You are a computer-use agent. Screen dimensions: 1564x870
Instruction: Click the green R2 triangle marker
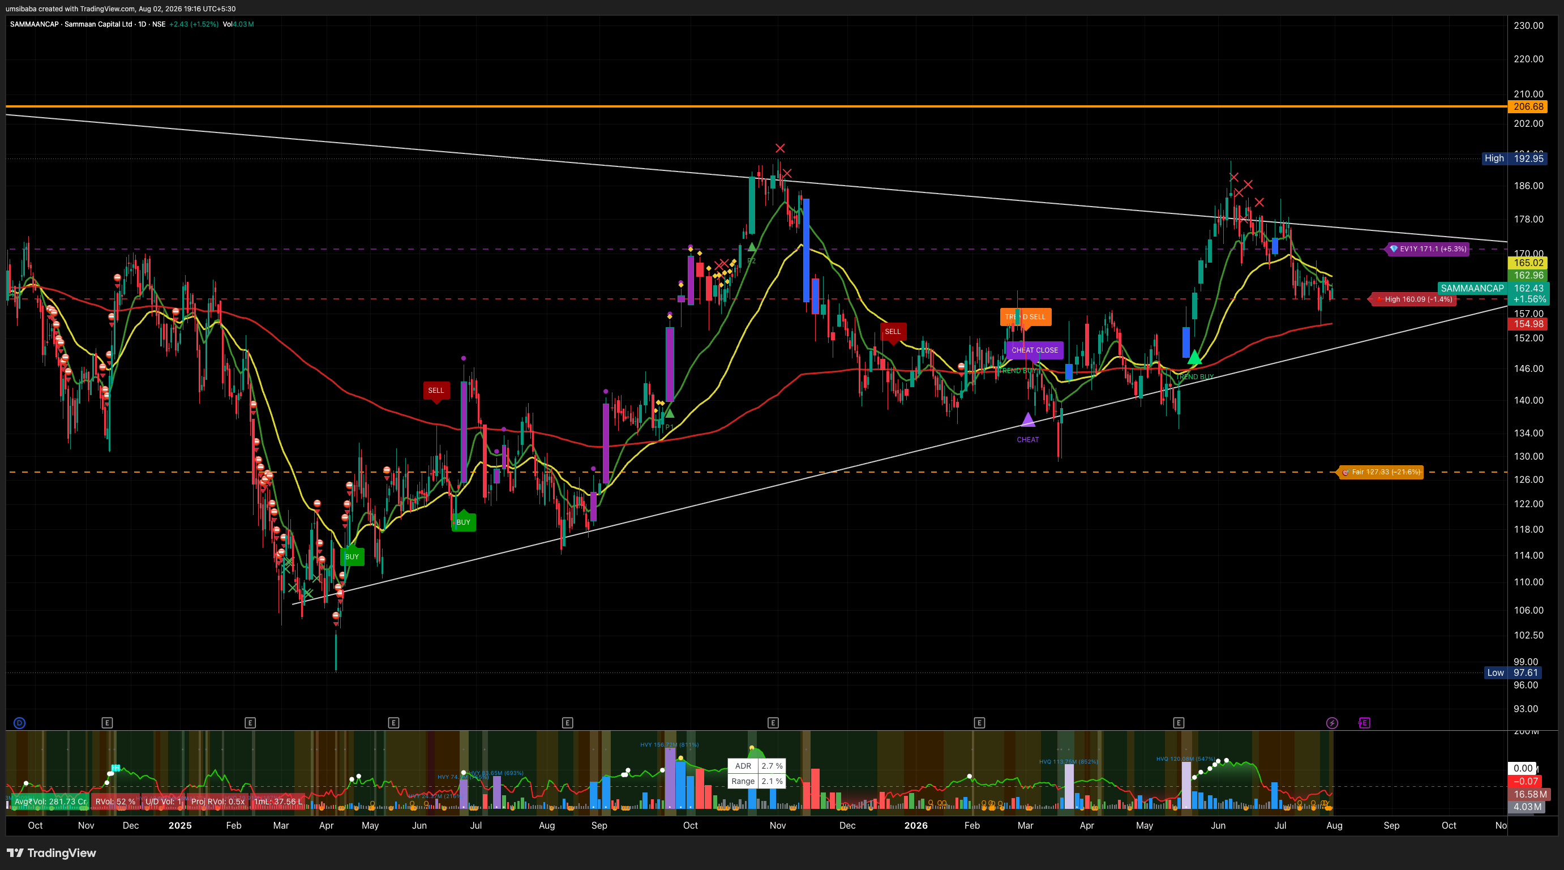coord(752,247)
